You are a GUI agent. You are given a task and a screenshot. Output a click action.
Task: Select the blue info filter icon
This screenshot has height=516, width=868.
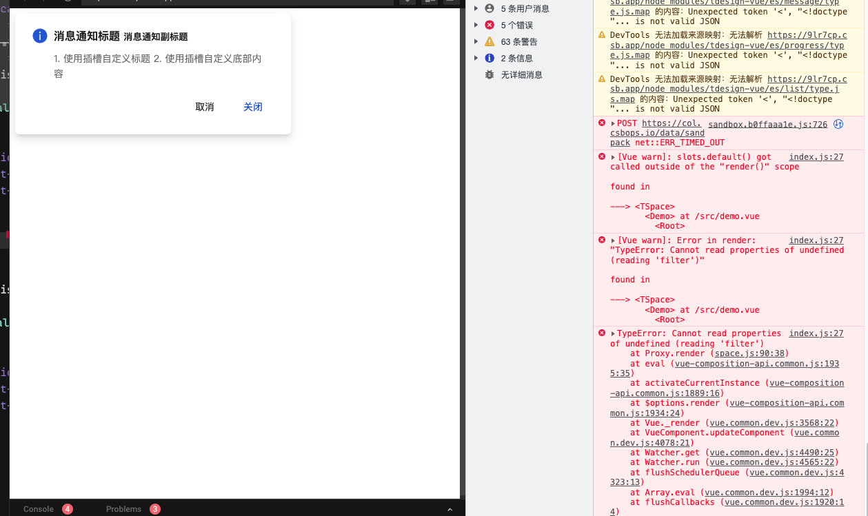(489, 58)
